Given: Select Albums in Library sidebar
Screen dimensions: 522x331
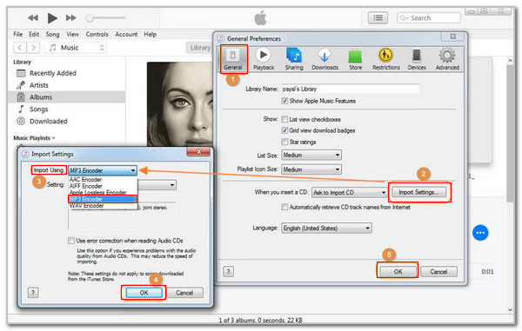Looking at the screenshot, I should tap(68, 97).
